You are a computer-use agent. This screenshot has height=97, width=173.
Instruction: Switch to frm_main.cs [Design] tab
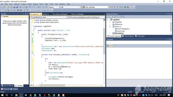click(60, 14)
